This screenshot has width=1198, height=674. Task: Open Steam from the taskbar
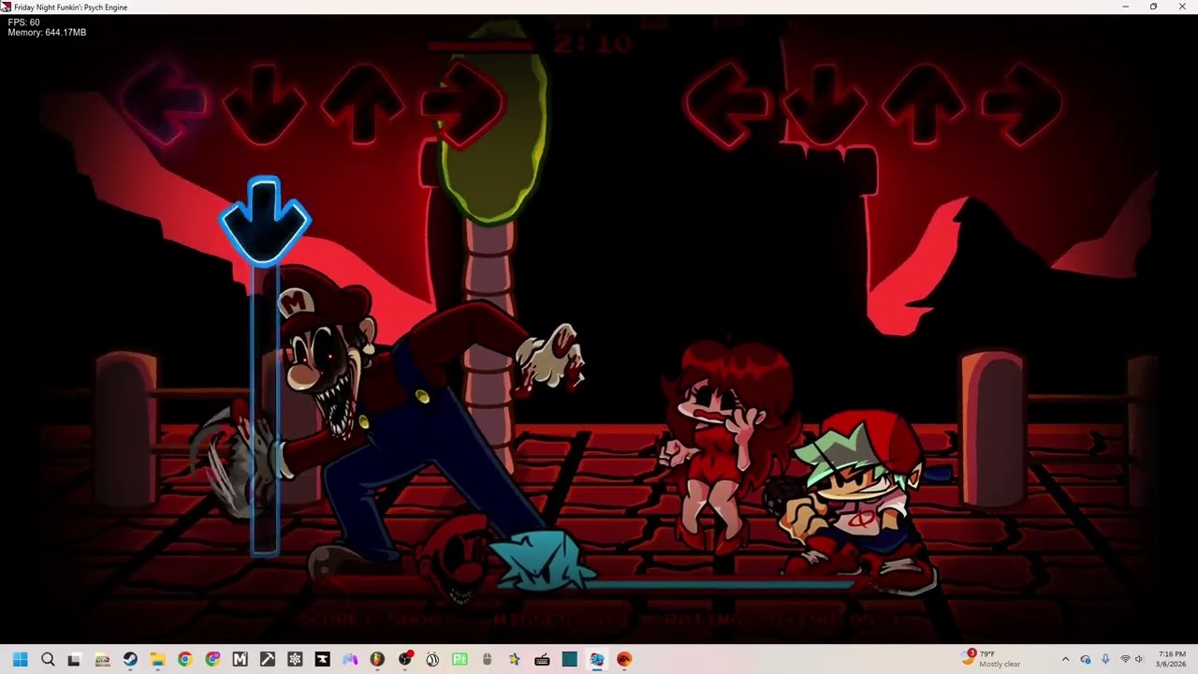pyautogui.click(x=130, y=659)
